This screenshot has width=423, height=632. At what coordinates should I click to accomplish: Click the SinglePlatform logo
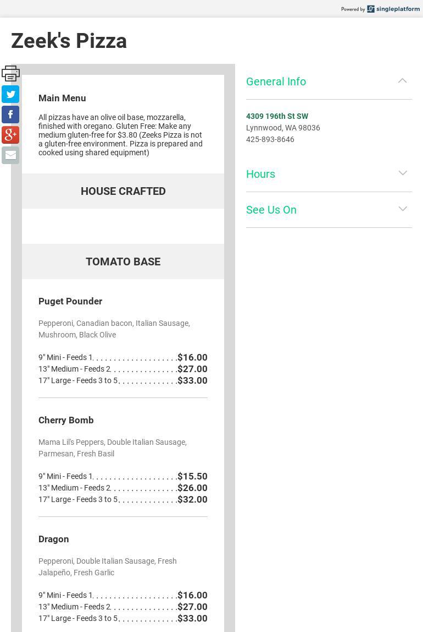[393, 9]
